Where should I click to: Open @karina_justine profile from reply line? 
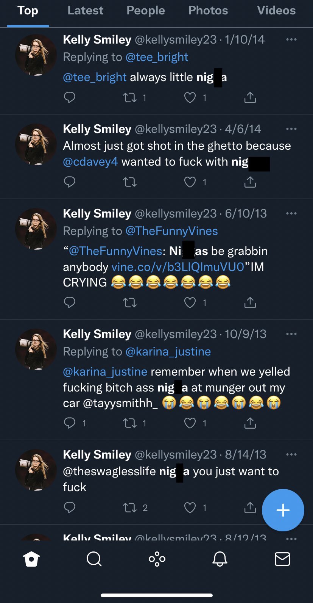point(168,351)
